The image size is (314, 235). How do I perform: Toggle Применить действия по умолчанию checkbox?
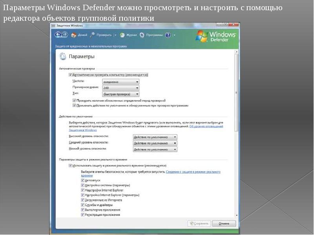tap(74, 105)
